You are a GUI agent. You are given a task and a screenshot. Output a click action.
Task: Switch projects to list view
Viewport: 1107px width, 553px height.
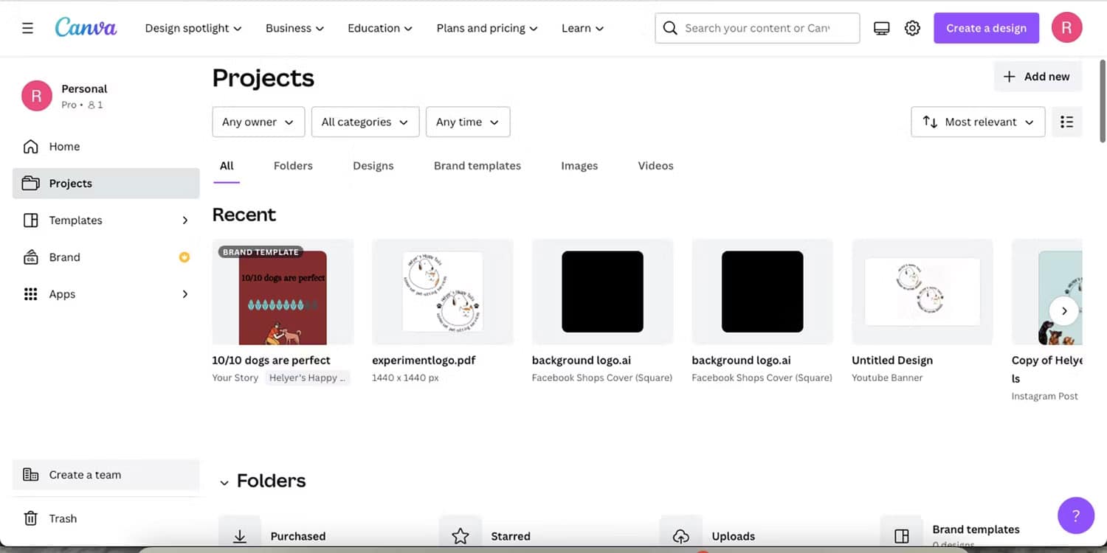[1066, 122]
